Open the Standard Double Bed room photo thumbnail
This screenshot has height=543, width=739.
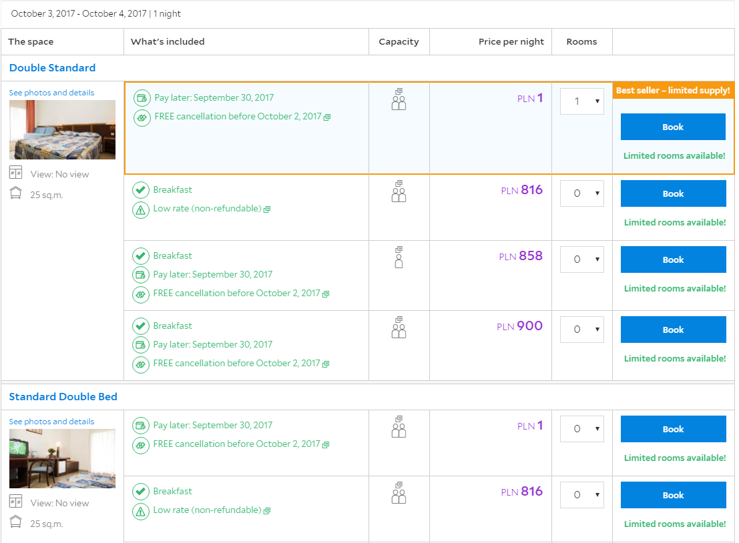pyautogui.click(x=62, y=458)
